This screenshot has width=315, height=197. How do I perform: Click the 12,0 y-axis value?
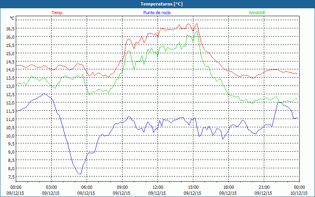pyautogui.click(x=10, y=103)
